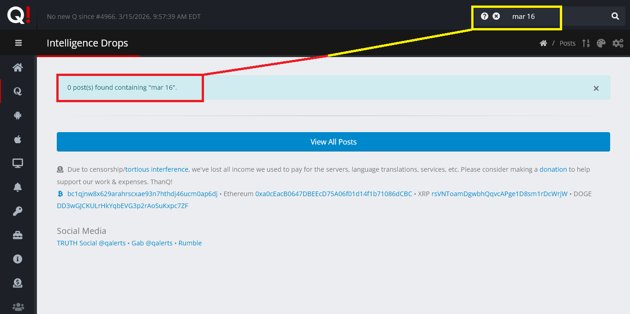Select the Q item in sidebar

click(18, 91)
